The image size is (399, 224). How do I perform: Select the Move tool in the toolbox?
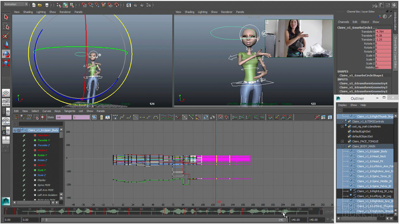6,45
